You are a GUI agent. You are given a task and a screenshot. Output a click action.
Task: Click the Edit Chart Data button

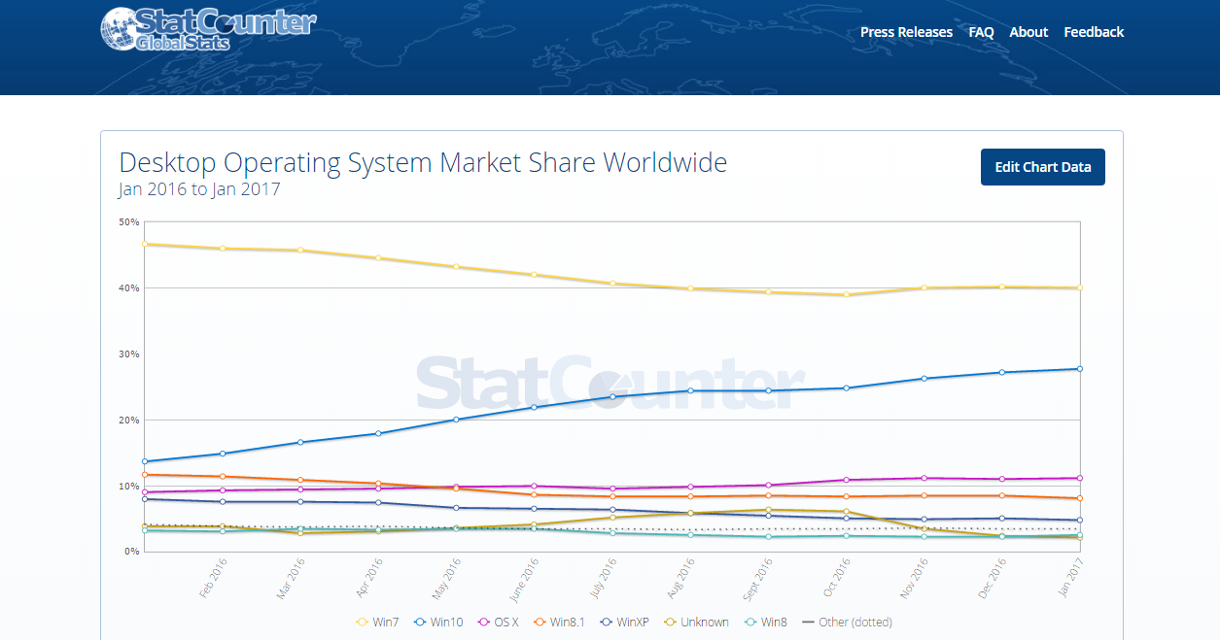(1043, 167)
